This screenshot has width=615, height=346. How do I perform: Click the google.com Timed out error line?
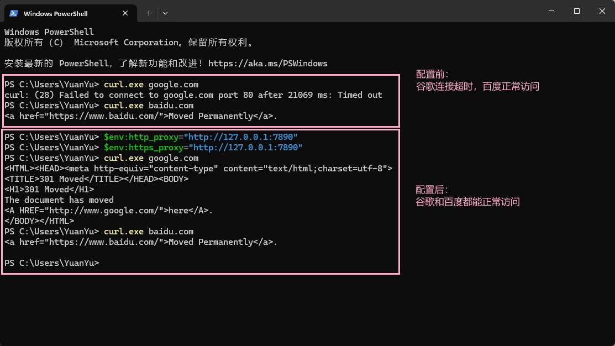[193, 95]
